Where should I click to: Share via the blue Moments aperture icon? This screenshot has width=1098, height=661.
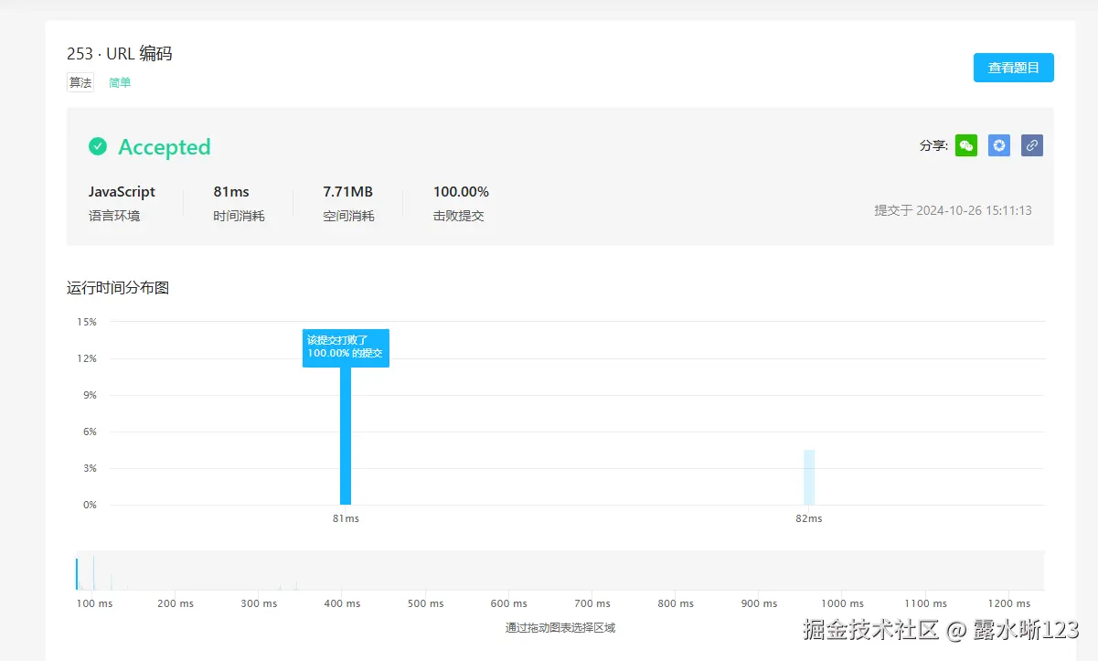coord(999,145)
